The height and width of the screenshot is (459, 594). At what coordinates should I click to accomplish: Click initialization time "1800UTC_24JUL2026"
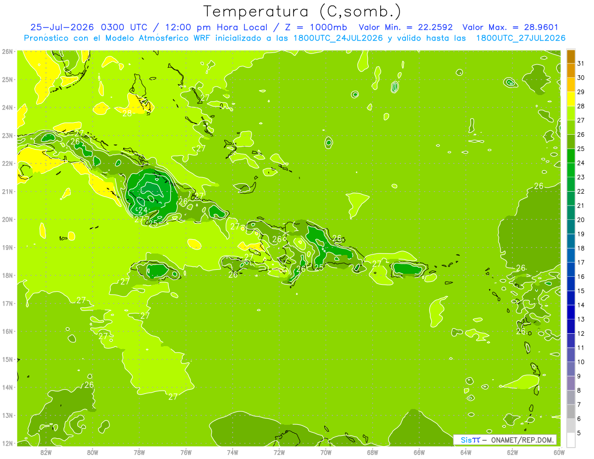338,38
